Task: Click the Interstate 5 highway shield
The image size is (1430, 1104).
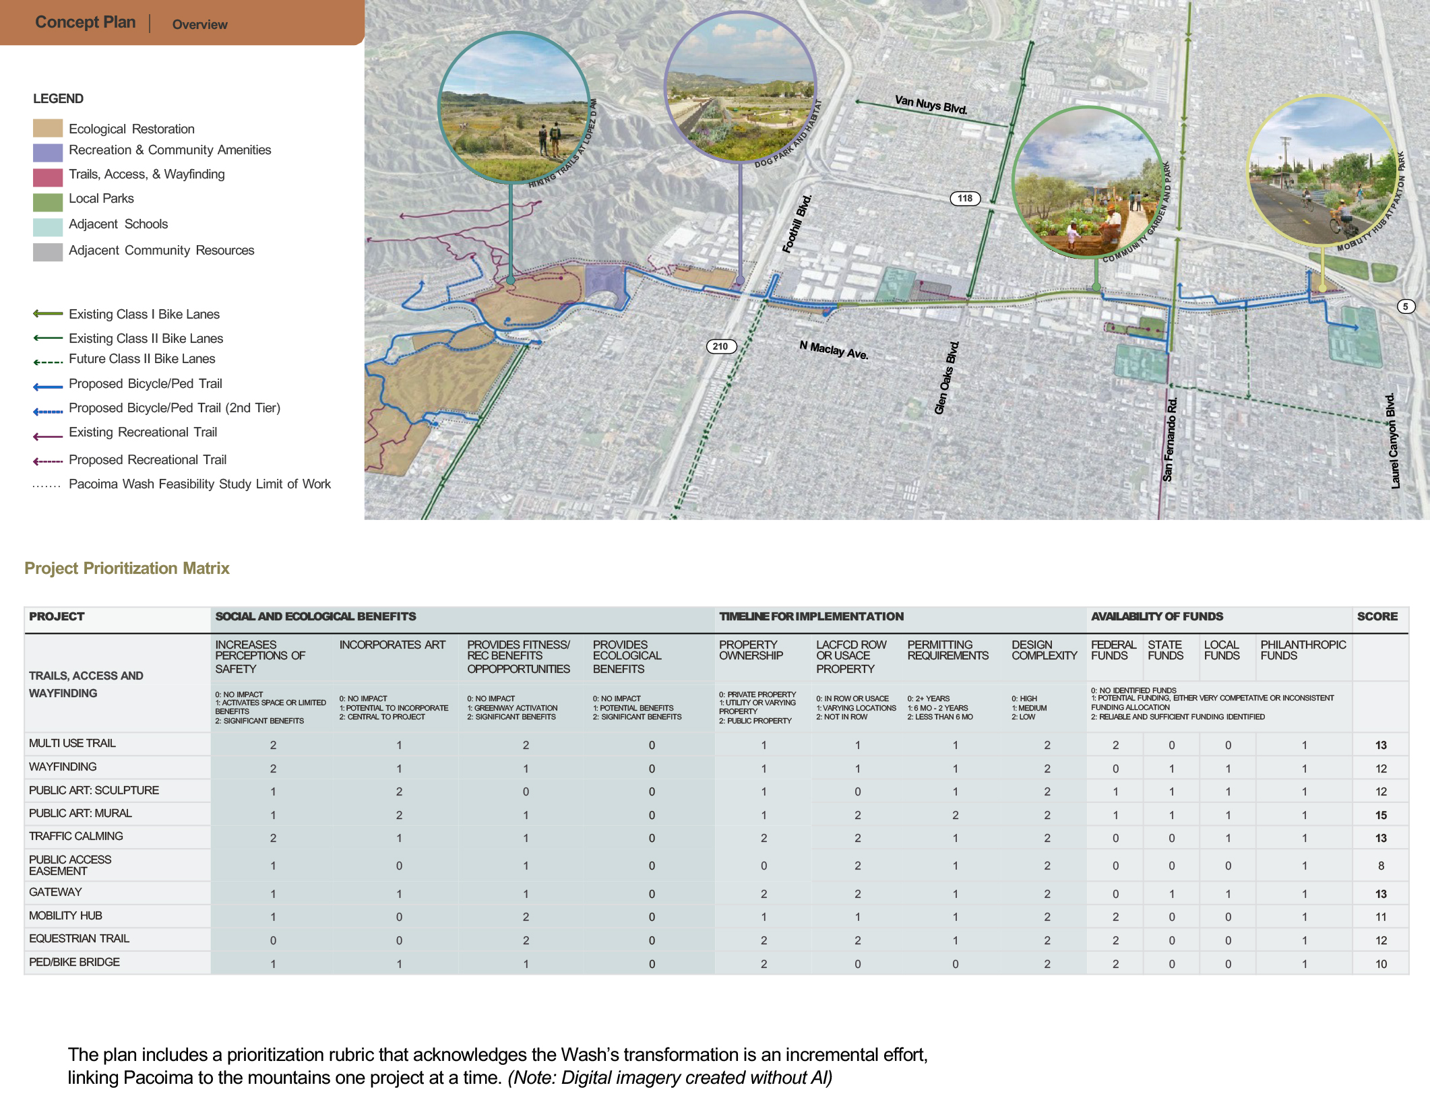Action: [x=1405, y=306]
